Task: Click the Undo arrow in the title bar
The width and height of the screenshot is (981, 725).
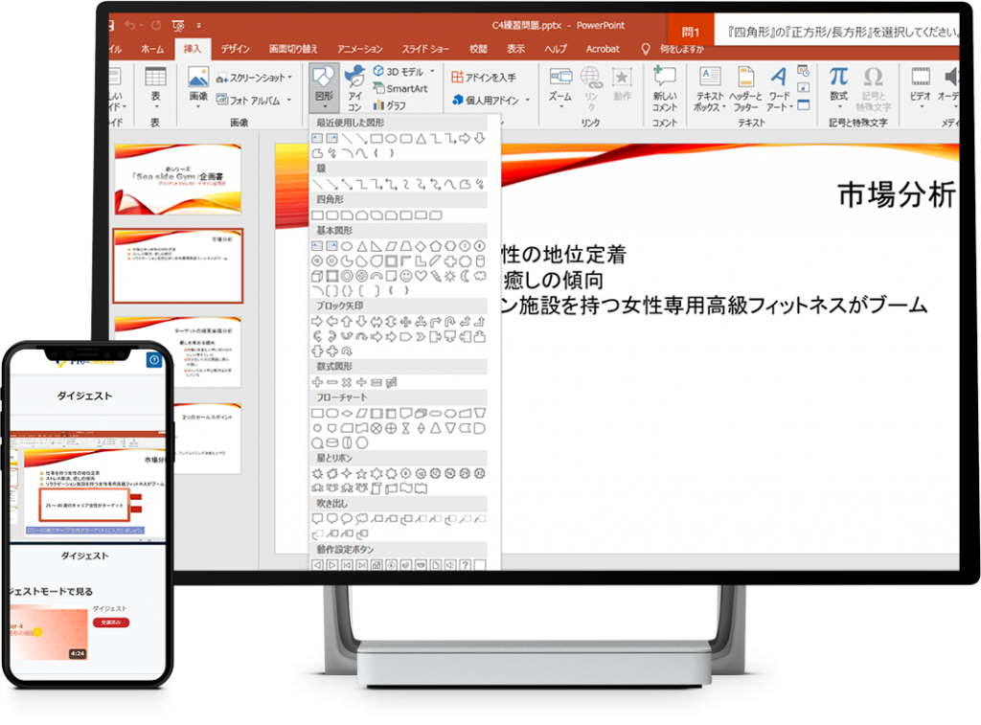Action: (x=130, y=25)
